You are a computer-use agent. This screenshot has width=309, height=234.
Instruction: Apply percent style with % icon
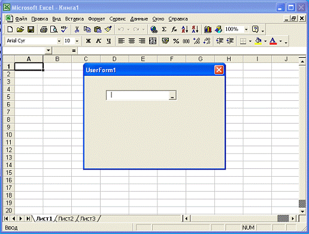pyautogui.click(x=176, y=41)
